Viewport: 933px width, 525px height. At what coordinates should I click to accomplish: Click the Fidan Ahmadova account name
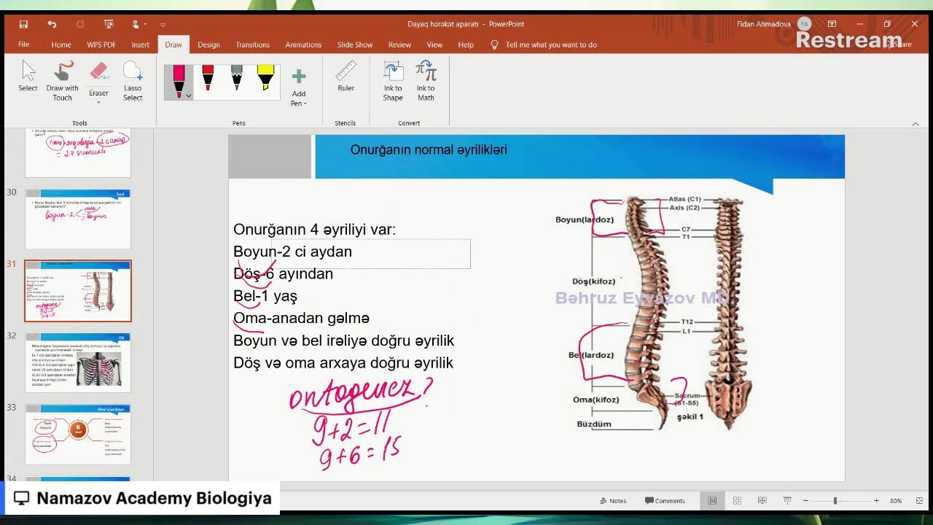(x=763, y=24)
